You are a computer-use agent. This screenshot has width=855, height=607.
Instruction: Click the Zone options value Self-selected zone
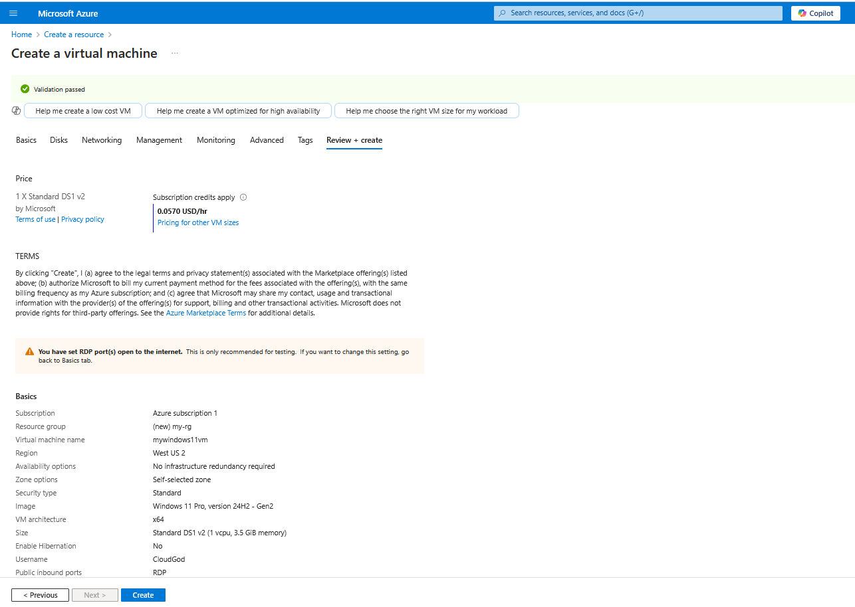coord(182,479)
